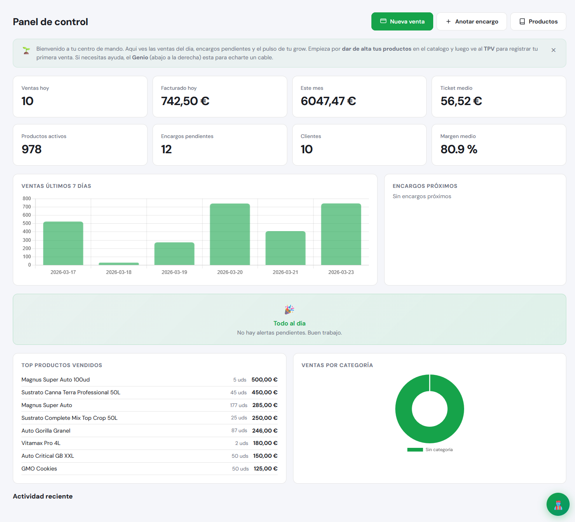Click the bold 'dar de alta tus productos' text
This screenshot has height=522, width=575.
376,49
